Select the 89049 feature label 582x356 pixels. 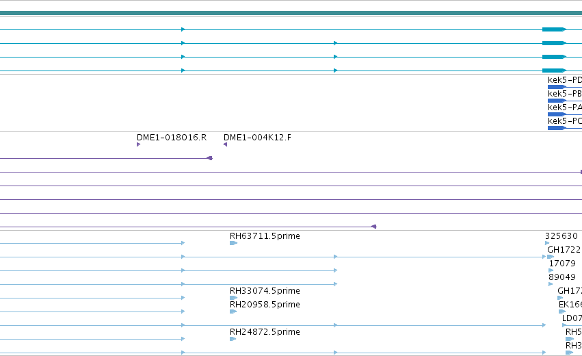(x=562, y=277)
